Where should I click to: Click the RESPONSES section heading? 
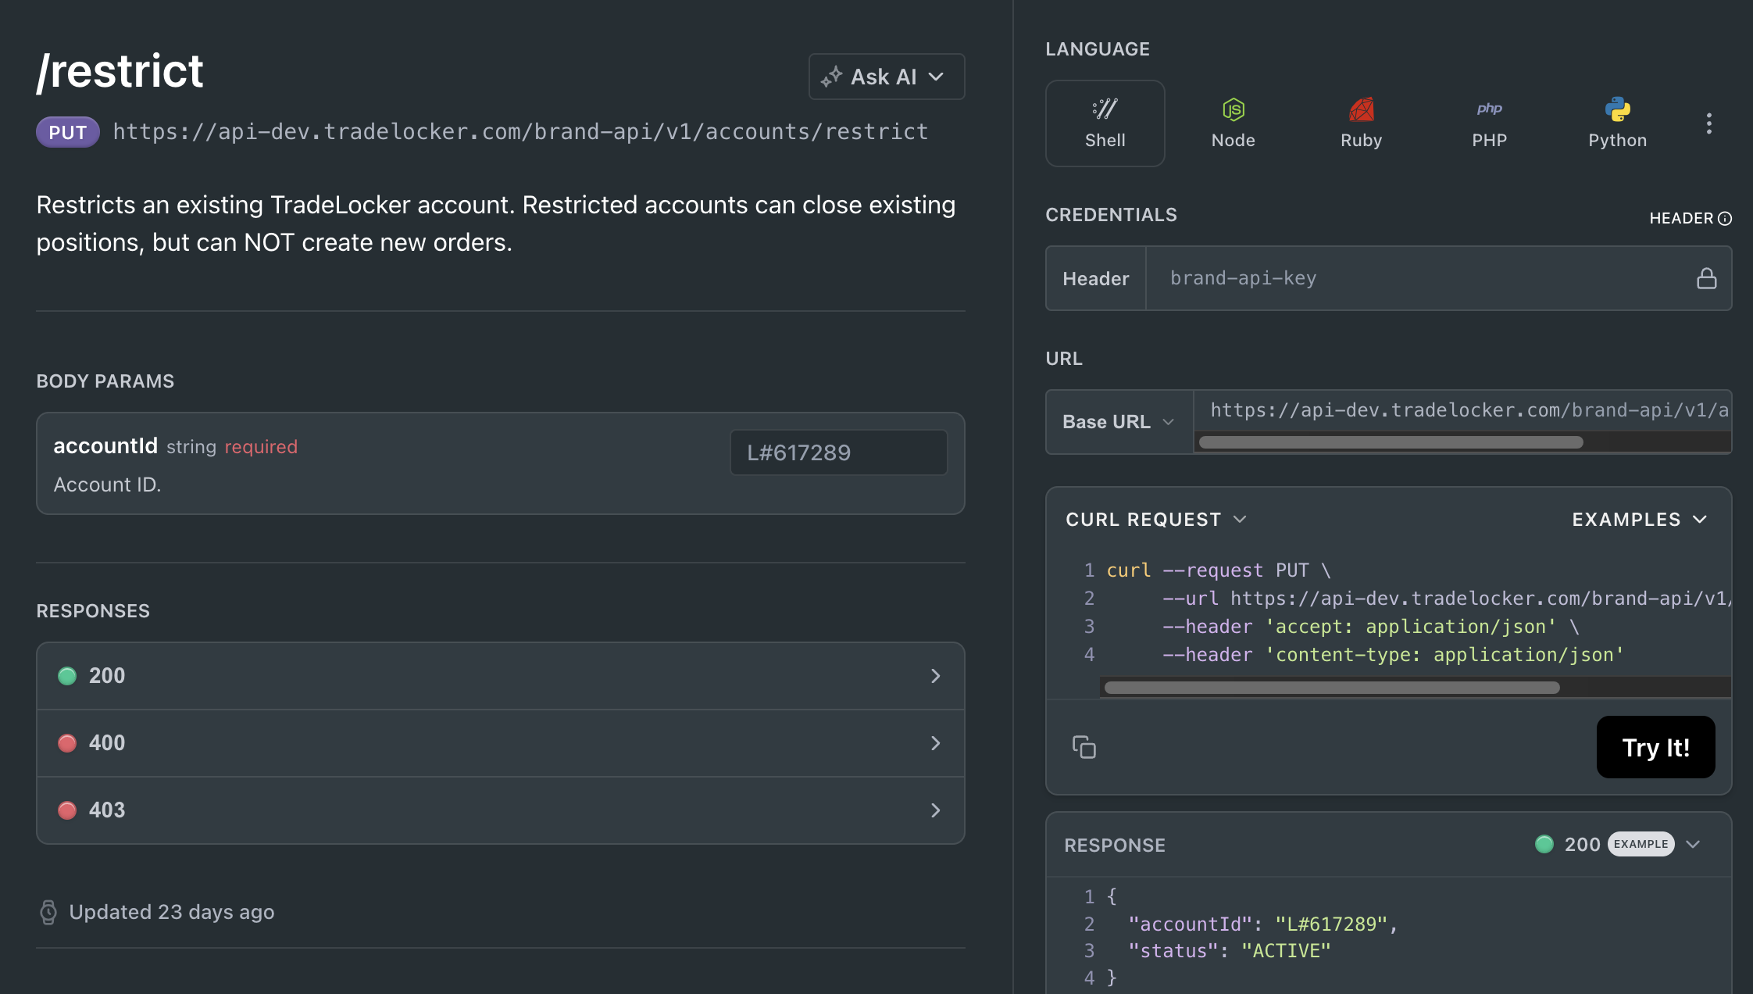pyautogui.click(x=93, y=611)
